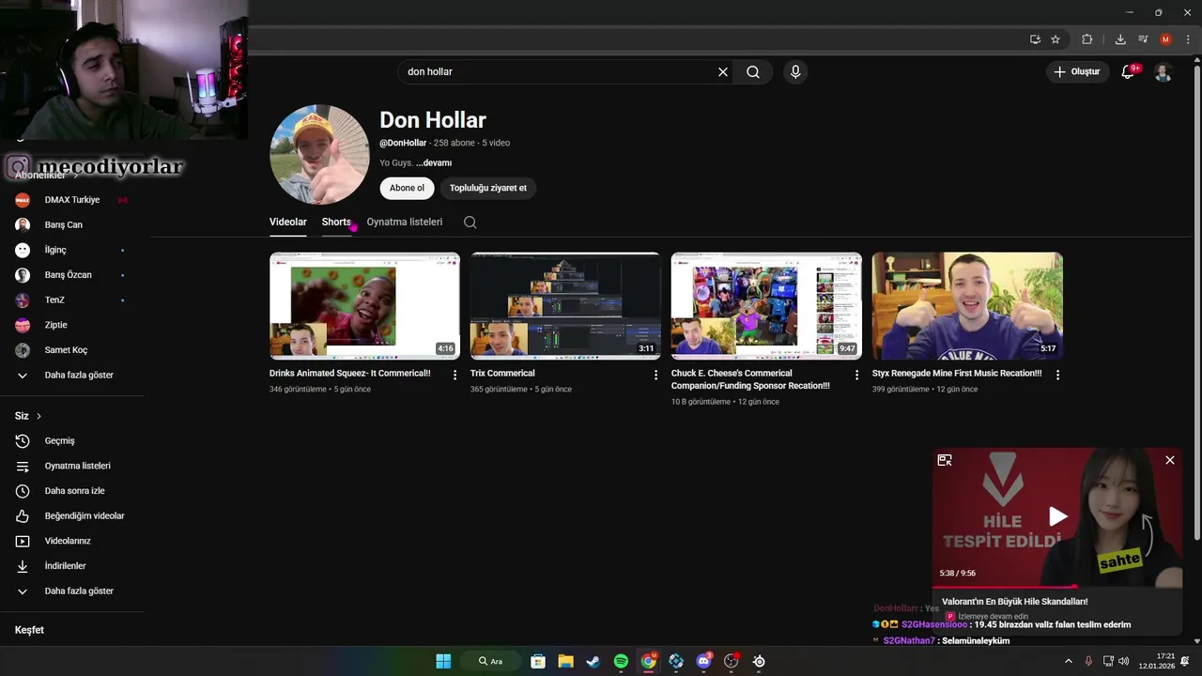The image size is (1202, 676).
Task: Open options for Drinks Animated Squeez-It video
Action: pyautogui.click(x=455, y=375)
